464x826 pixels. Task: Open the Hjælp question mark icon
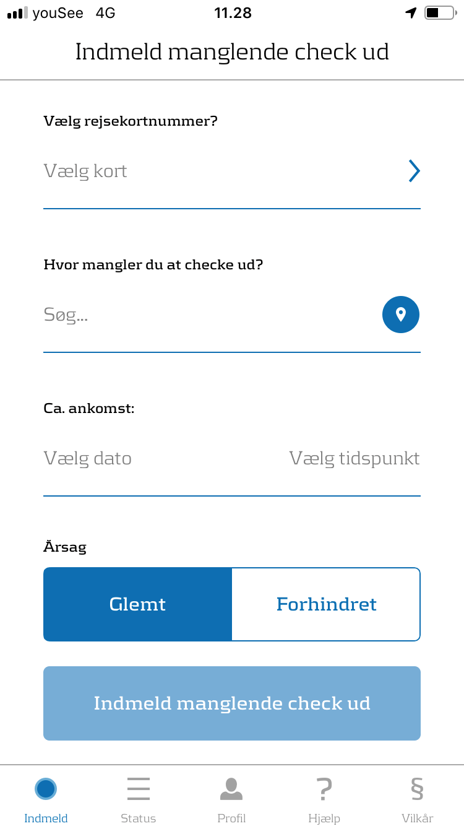tap(324, 789)
